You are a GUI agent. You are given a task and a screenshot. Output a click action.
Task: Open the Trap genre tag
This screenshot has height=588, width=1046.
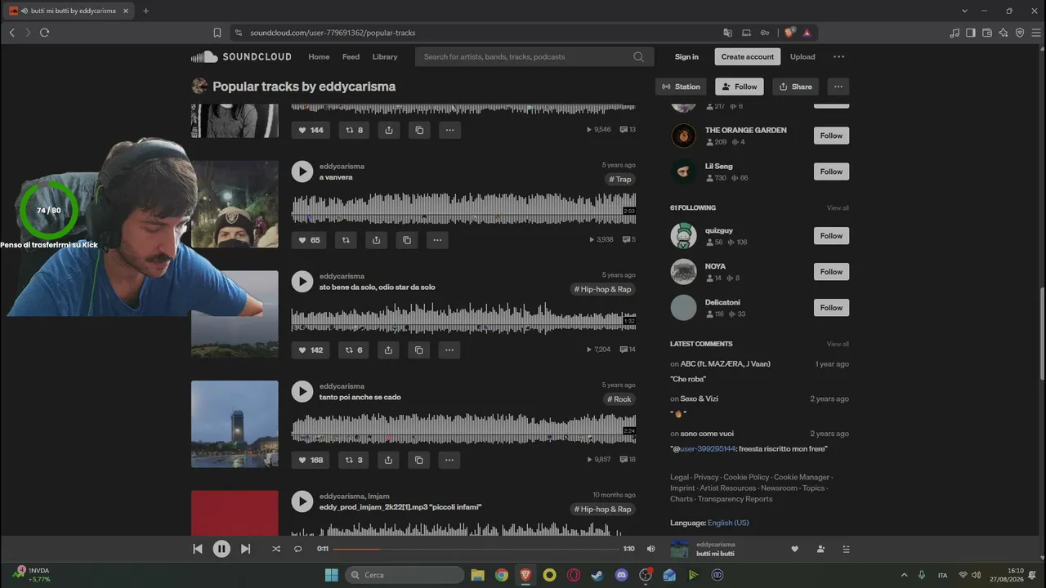tap(620, 180)
